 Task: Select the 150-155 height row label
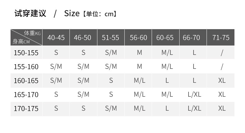coord(26,53)
